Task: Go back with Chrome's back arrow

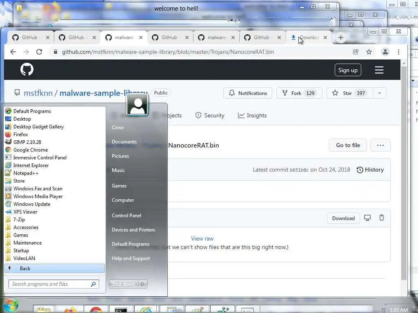Action: (13, 52)
